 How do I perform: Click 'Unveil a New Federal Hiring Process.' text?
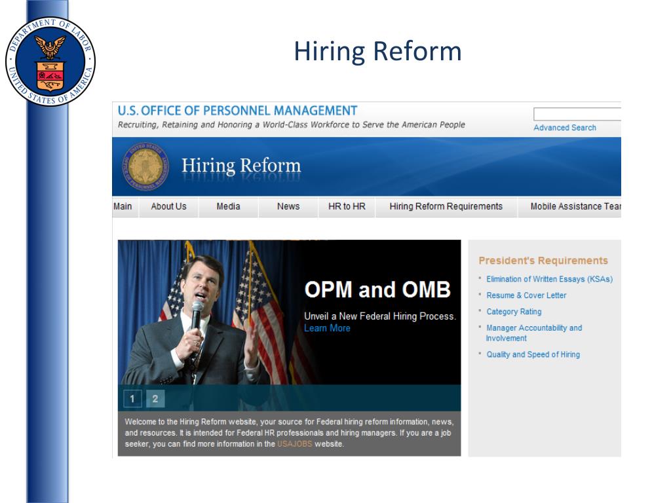[380, 316]
